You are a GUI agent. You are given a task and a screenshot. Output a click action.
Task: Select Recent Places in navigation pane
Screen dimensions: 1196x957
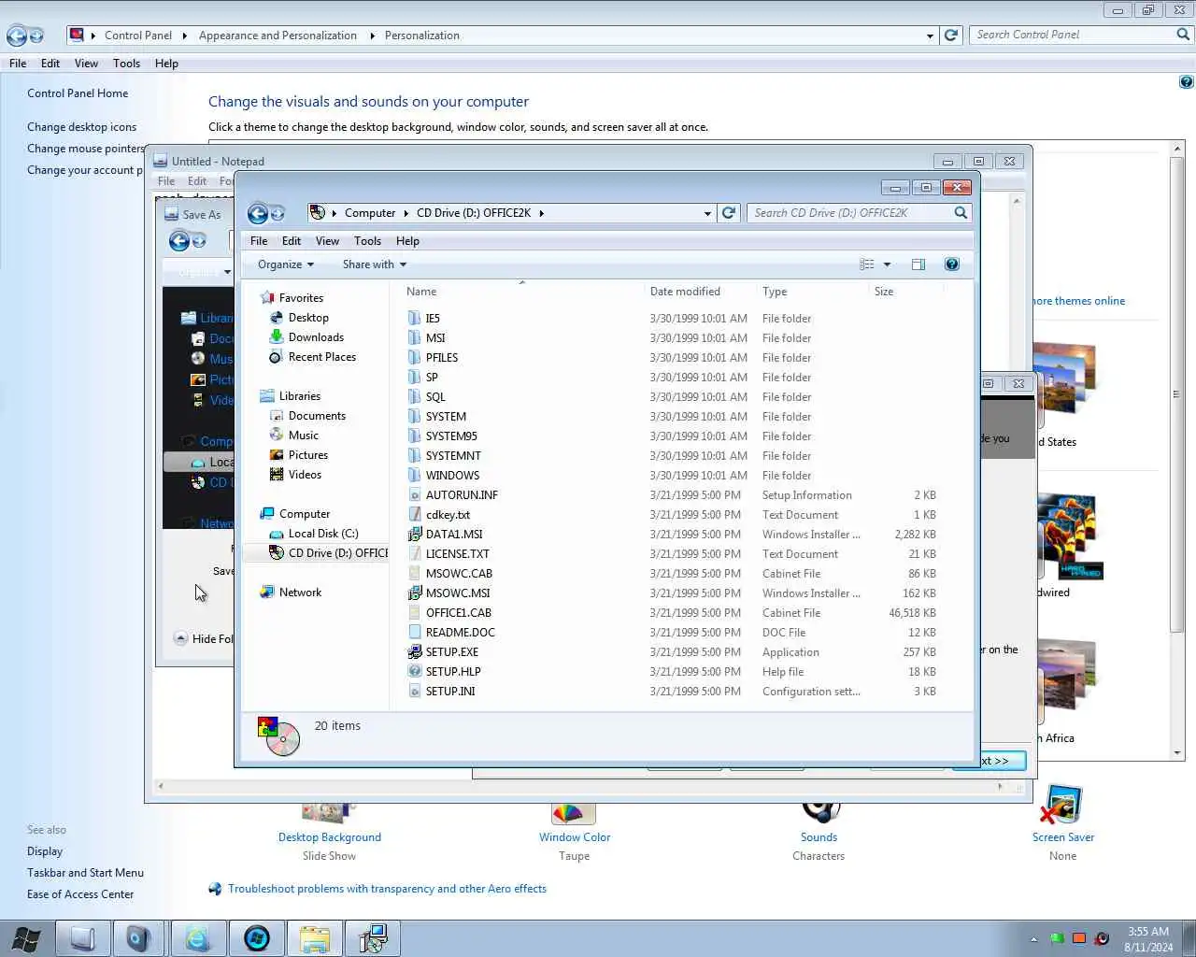(321, 357)
